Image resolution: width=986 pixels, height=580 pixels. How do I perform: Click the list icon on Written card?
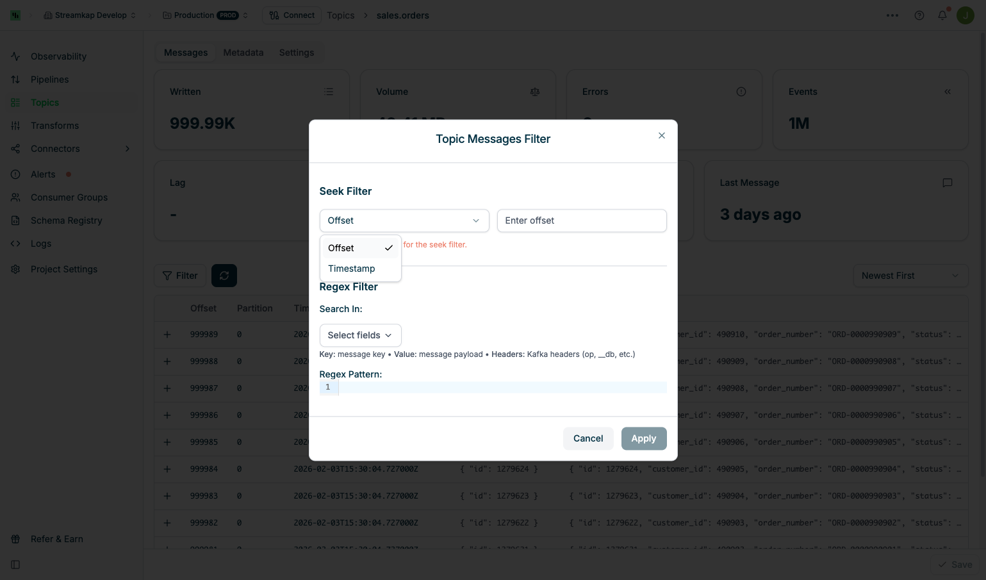[329, 92]
